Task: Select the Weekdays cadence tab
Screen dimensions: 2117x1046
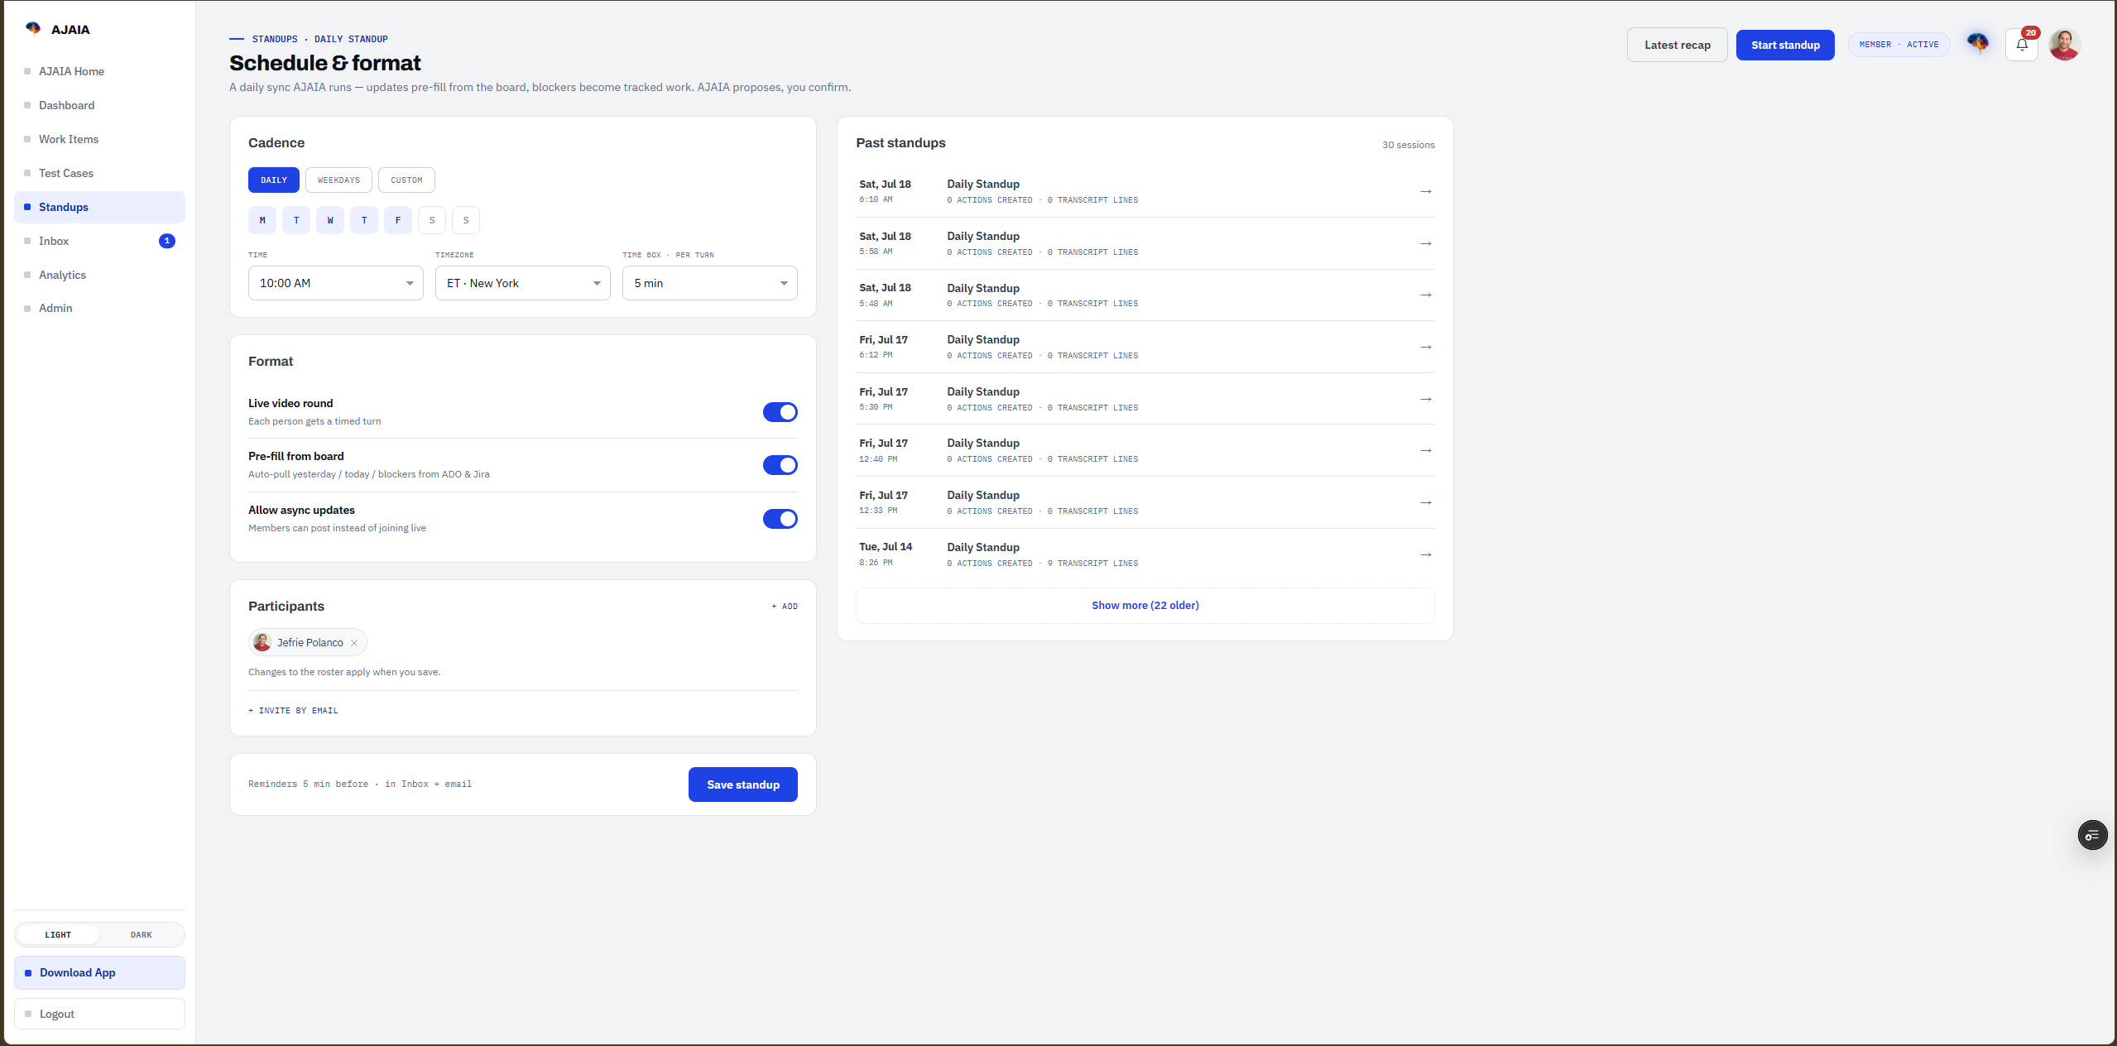Action: (338, 180)
